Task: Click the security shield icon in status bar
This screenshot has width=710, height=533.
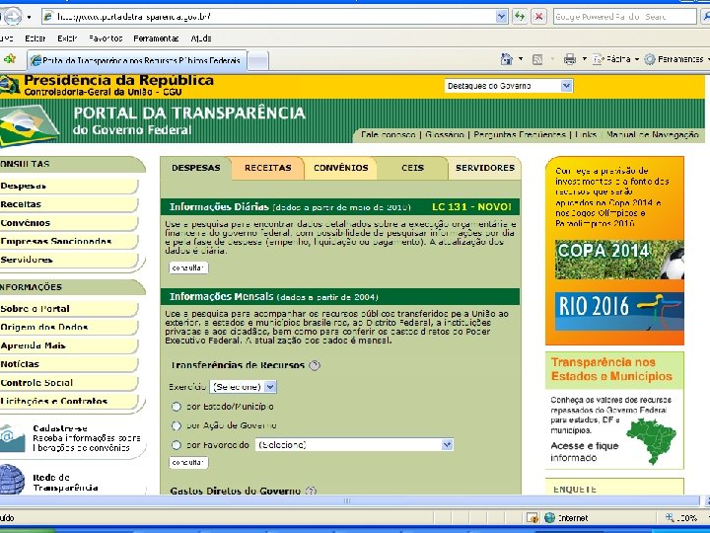Action: click(x=532, y=517)
